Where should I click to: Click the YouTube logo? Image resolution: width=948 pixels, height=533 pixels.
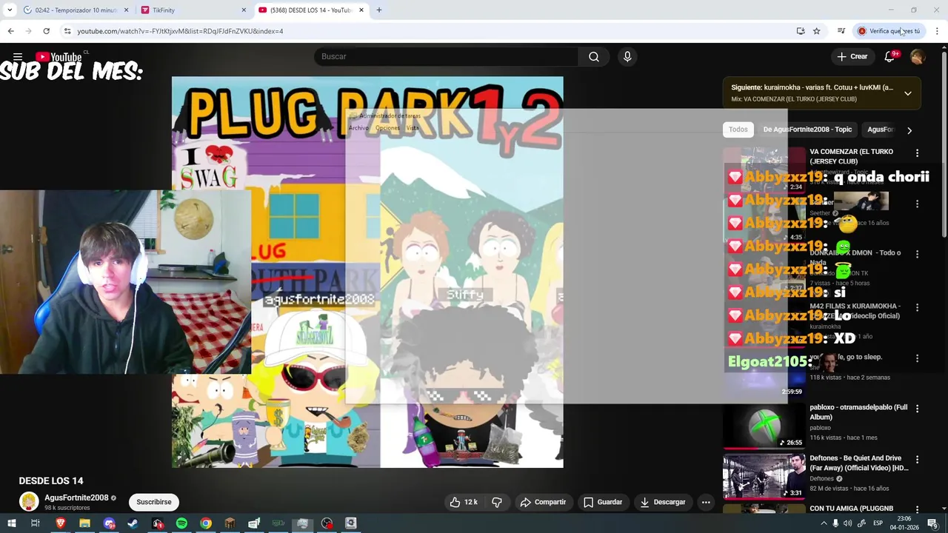coord(59,57)
